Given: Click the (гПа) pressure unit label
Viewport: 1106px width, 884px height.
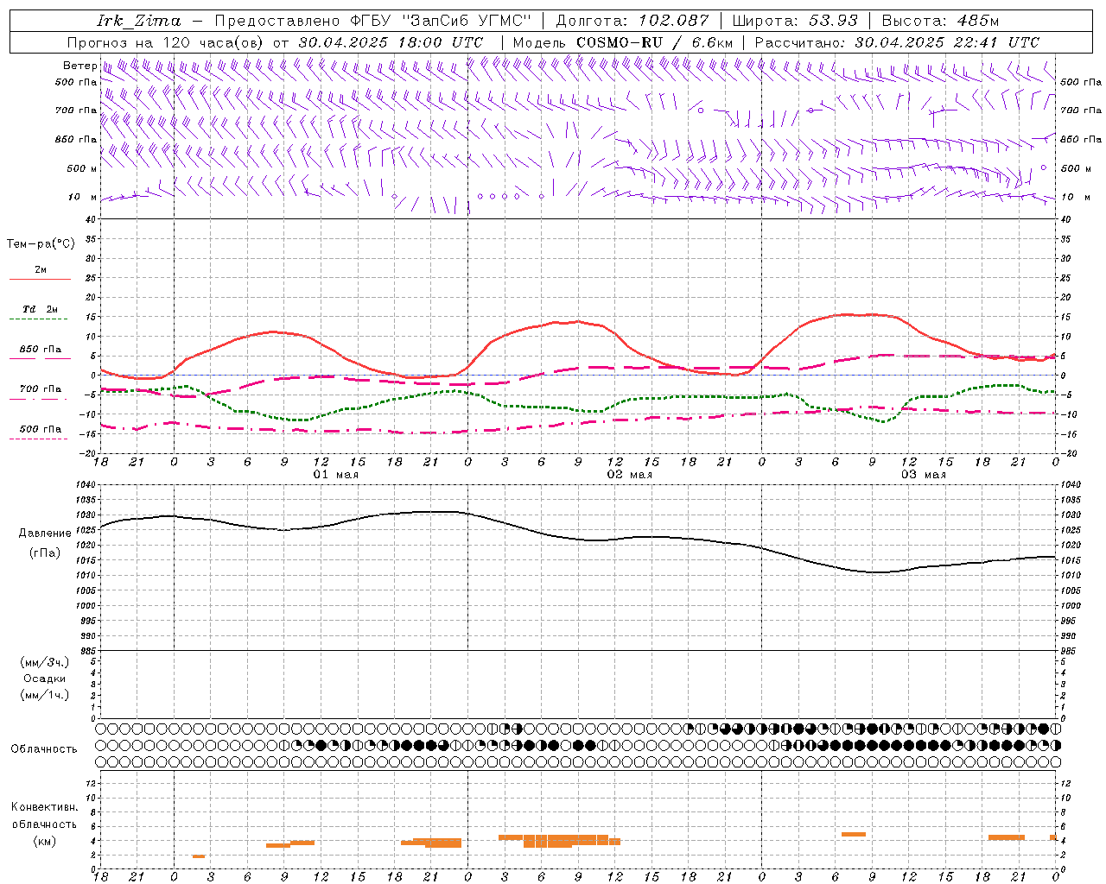Looking at the screenshot, I should (45, 553).
